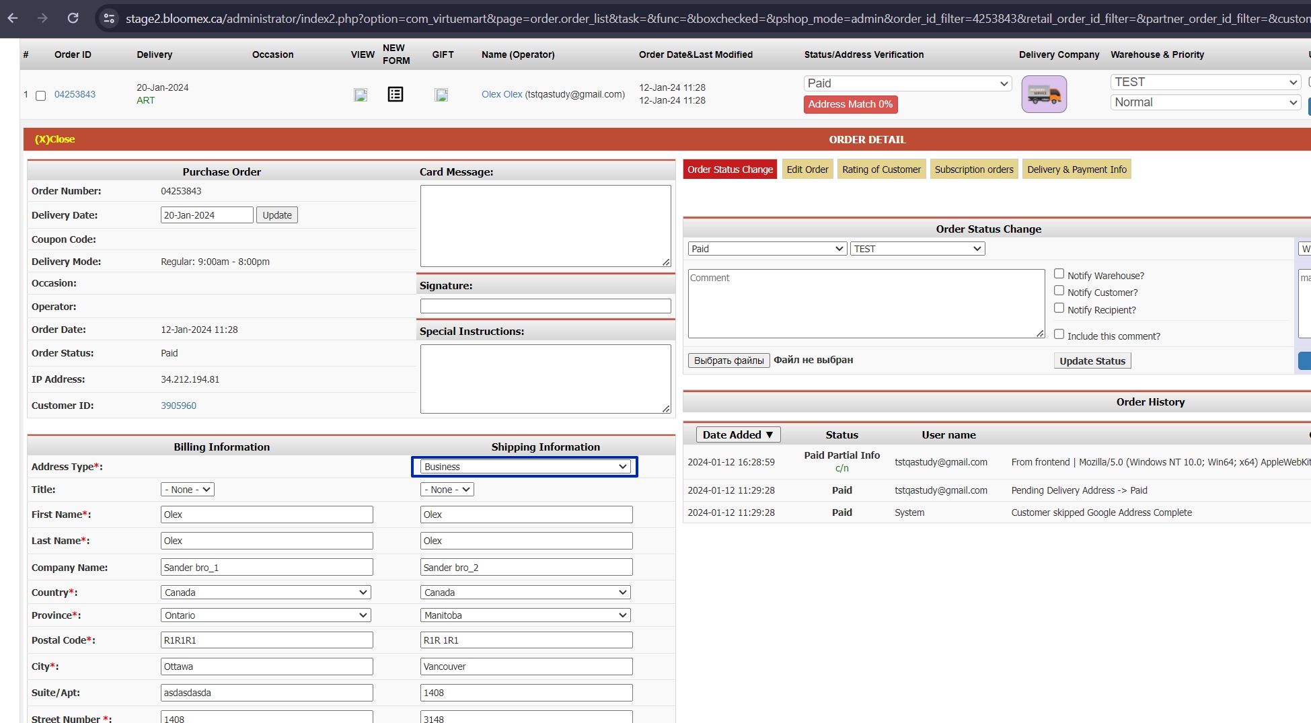Open shipping Province Manitoba dropdown
The height and width of the screenshot is (723, 1311).
click(x=525, y=615)
